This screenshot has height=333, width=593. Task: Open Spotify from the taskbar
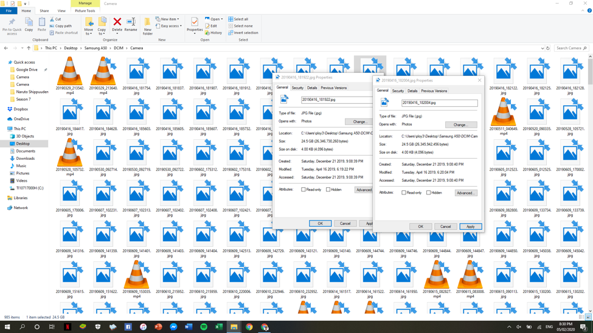pyautogui.click(x=204, y=327)
